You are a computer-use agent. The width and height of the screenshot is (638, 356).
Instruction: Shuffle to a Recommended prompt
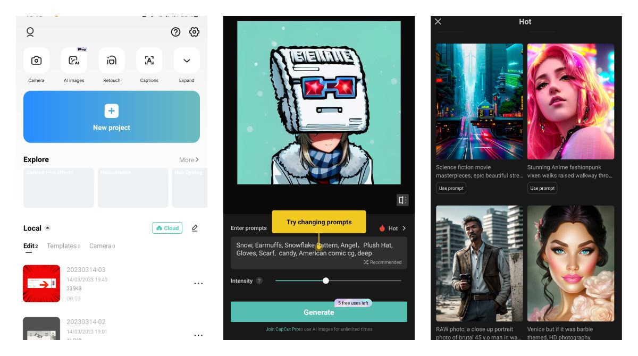tap(383, 262)
